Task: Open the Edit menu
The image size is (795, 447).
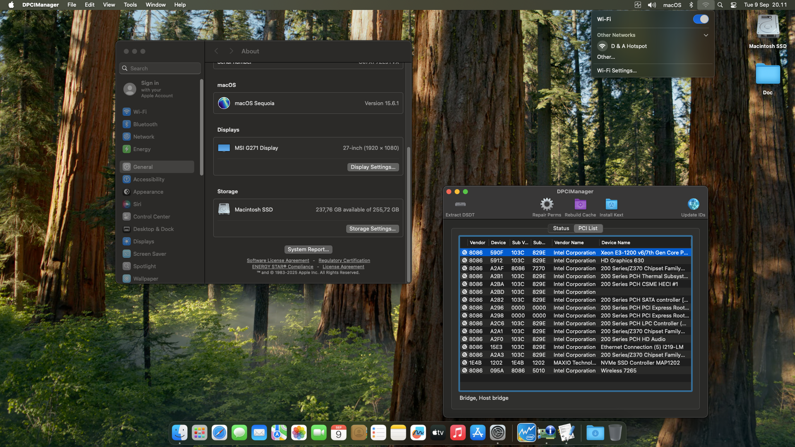Action: [89, 5]
